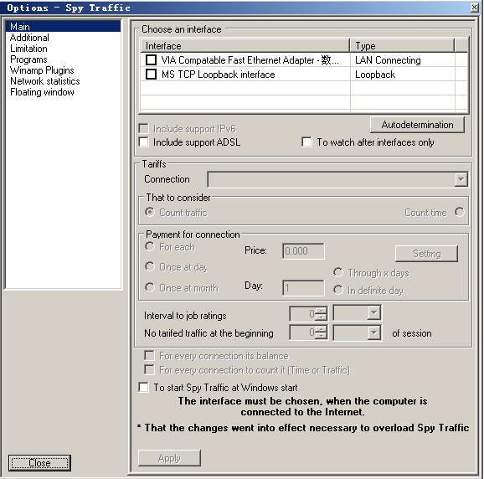Click the Loopback type cell
The image size is (484, 479).
402,74
